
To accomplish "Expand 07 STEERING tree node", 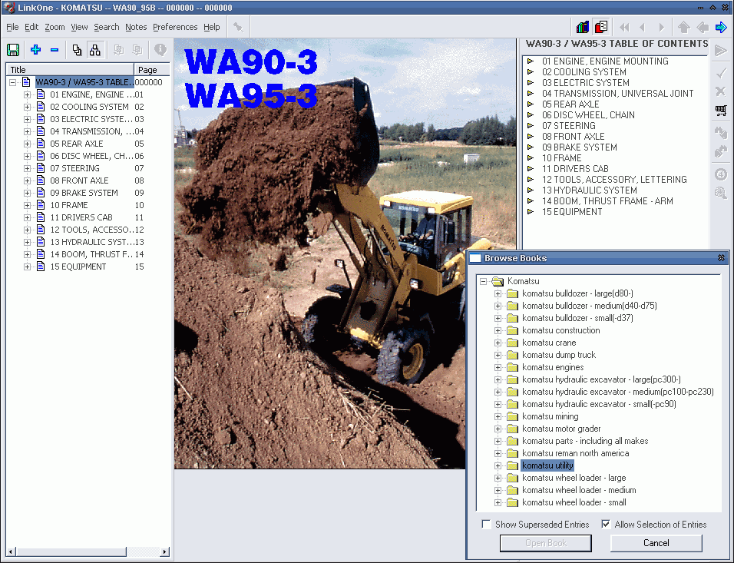I will (x=27, y=168).
